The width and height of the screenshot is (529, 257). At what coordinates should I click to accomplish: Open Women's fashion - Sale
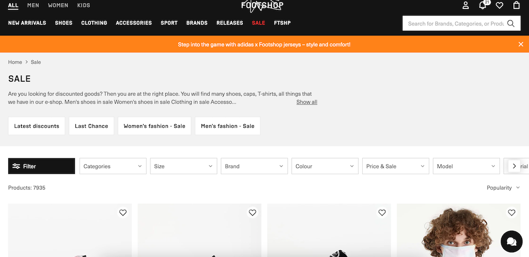[154, 126]
